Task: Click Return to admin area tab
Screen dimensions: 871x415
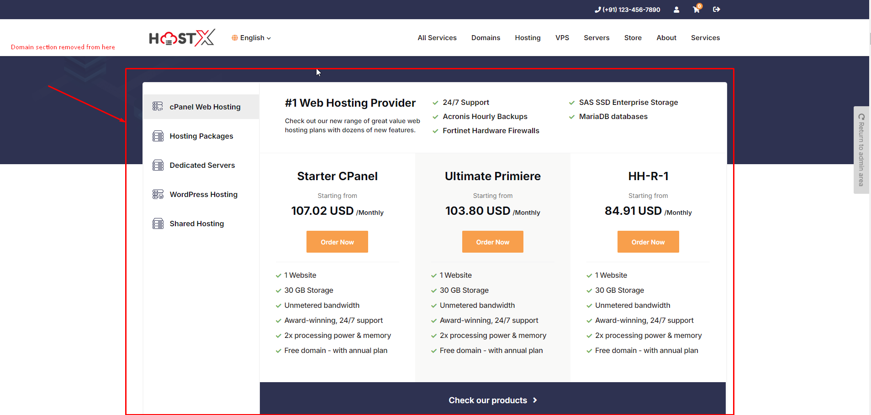Action: [x=861, y=150]
